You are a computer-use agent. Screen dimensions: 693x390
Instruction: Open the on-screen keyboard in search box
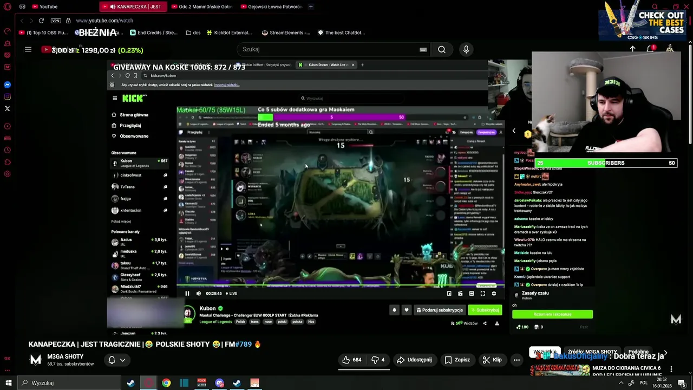click(x=423, y=49)
